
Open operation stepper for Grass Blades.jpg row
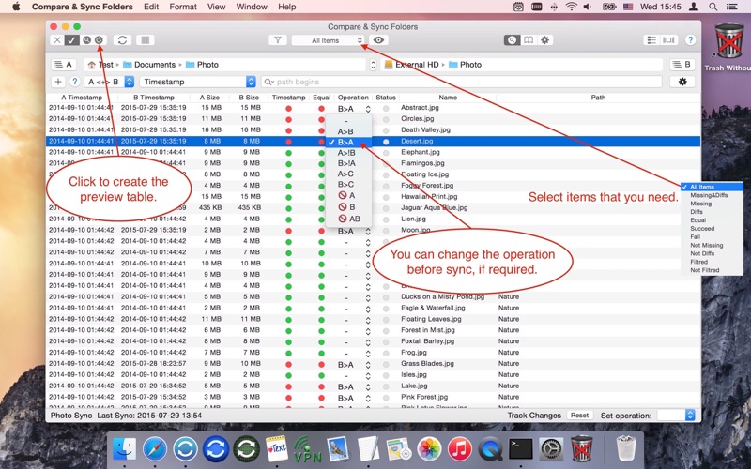pos(368,365)
